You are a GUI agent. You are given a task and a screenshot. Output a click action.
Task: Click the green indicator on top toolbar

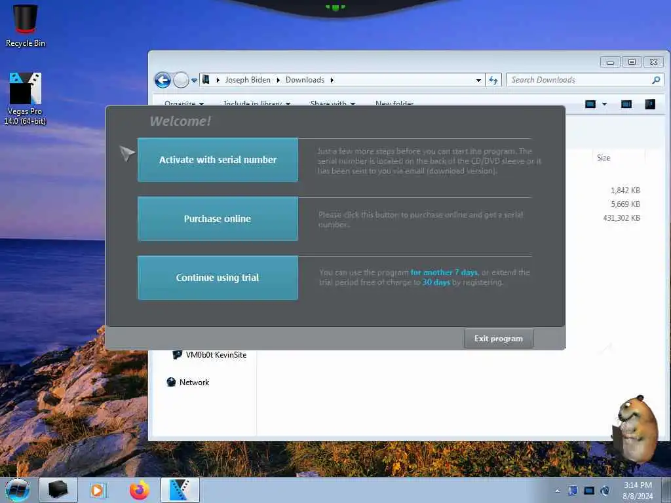335,7
